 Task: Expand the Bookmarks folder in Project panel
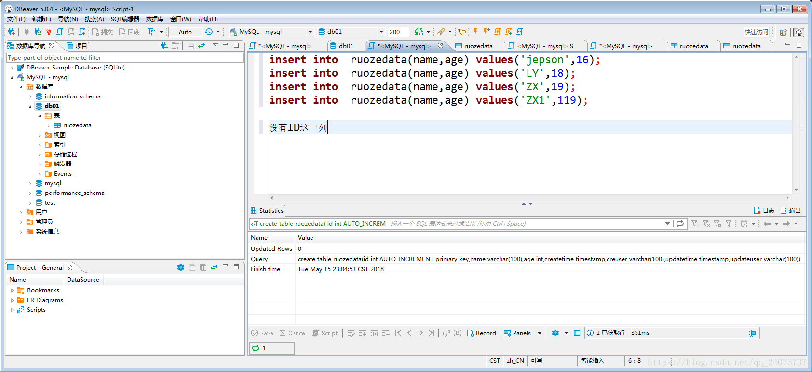(x=12, y=290)
